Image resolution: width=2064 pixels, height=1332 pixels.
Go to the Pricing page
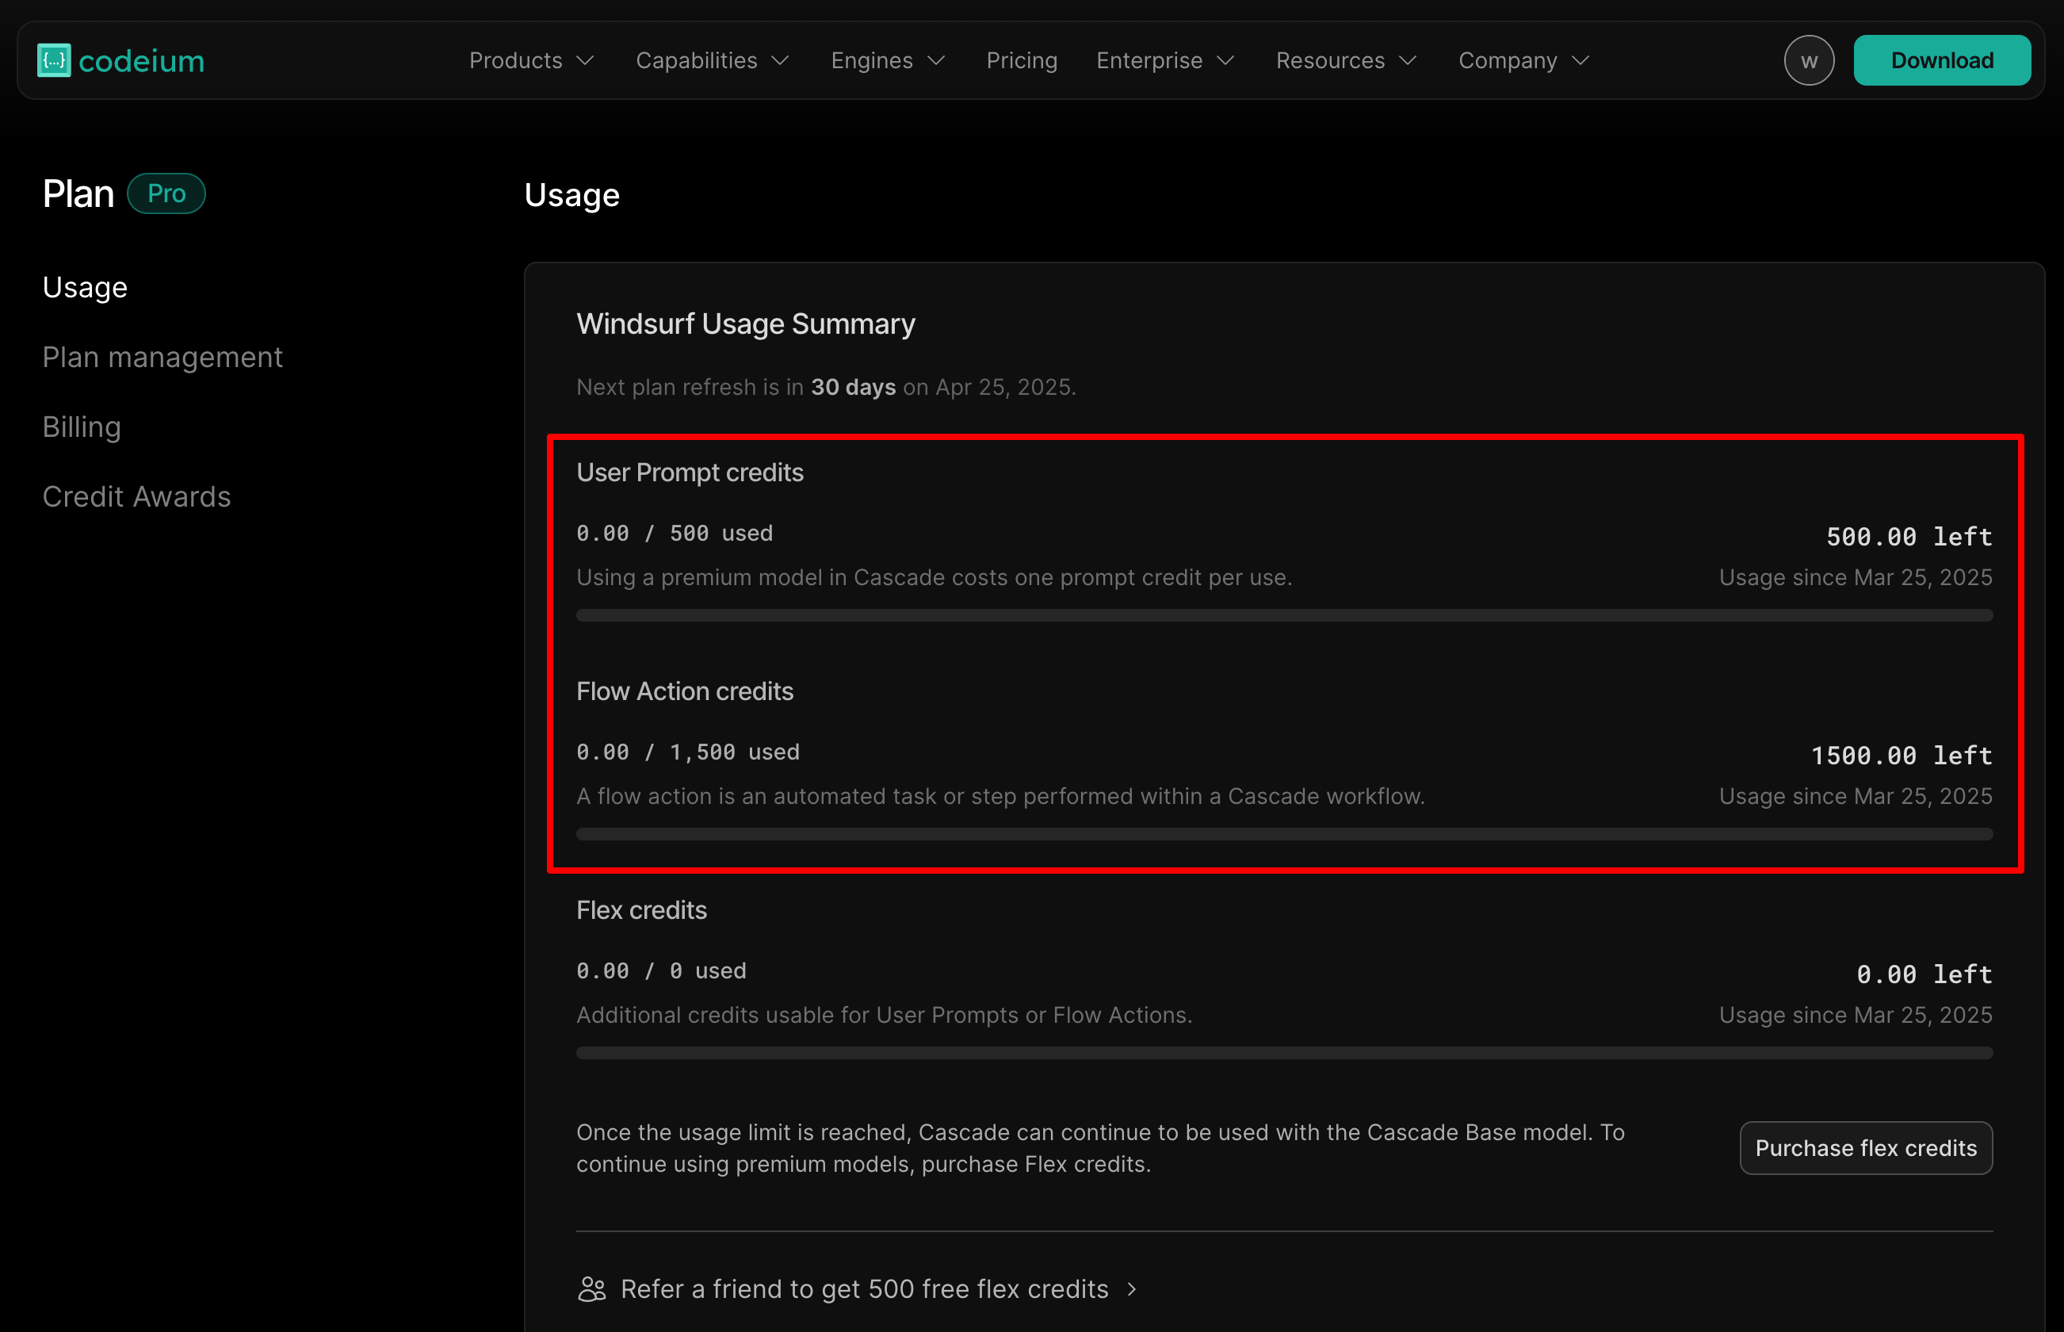1021,60
